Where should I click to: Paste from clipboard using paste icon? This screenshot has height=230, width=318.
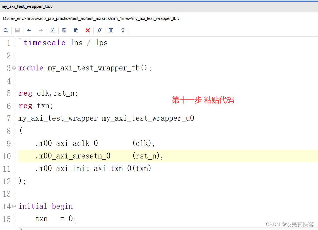[x=76, y=30]
